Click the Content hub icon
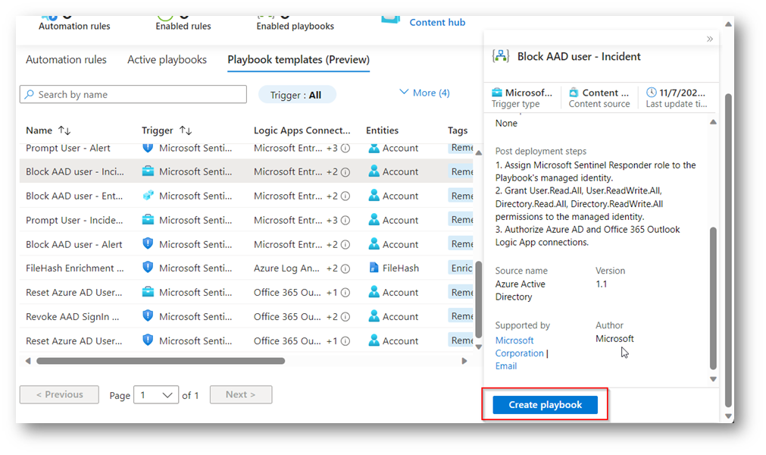 390,18
